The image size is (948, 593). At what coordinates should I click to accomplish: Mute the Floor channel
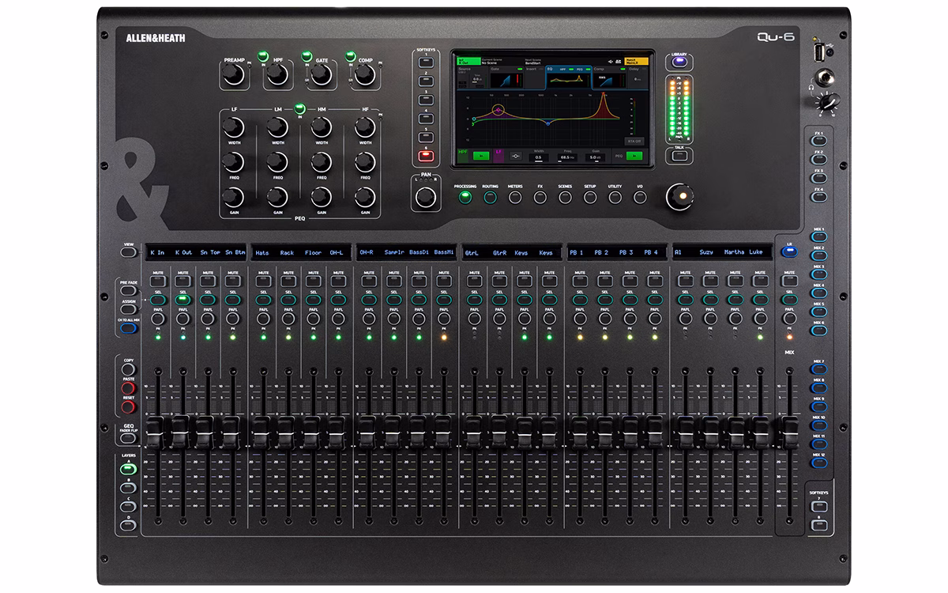point(314,281)
